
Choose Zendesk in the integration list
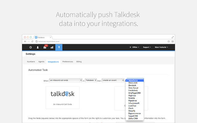[135, 85]
